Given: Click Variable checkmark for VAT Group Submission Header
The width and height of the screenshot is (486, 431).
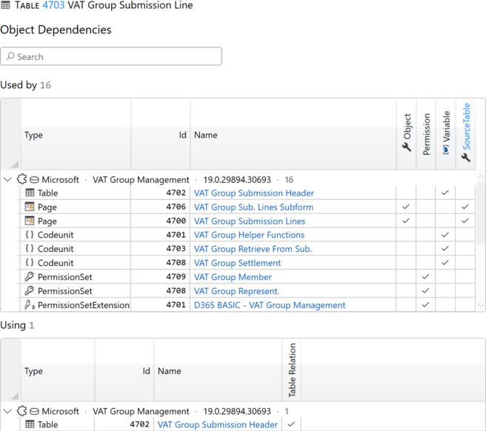Looking at the screenshot, I should (x=445, y=193).
